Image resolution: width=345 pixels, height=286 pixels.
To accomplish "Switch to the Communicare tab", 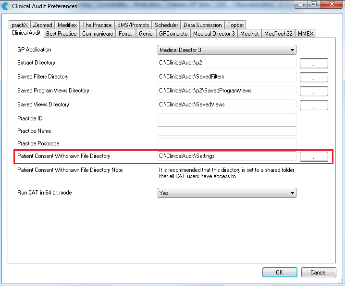I will tap(98, 34).
